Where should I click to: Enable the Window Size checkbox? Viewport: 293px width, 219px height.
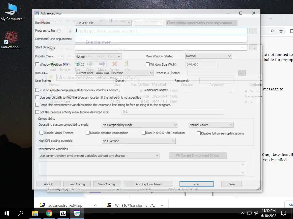148,64
